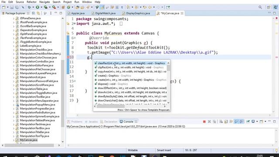
Task: Open the File menu
Action: tap(3, 2)
